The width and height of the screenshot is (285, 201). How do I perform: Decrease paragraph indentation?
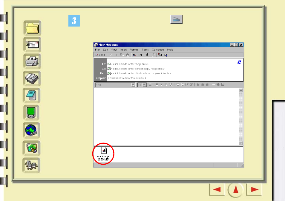click(187, 84)
